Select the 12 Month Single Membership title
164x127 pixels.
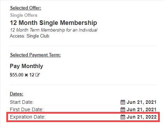[x=54, y=23]
